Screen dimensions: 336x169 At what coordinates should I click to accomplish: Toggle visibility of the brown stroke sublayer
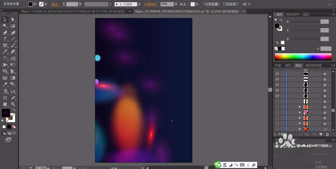coord(277,79)
